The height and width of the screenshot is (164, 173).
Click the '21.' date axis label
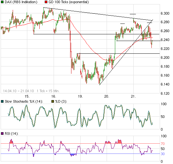pyautogui.click(x=133, y=96)
